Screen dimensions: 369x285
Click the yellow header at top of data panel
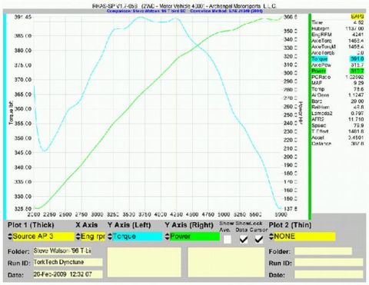357,17
